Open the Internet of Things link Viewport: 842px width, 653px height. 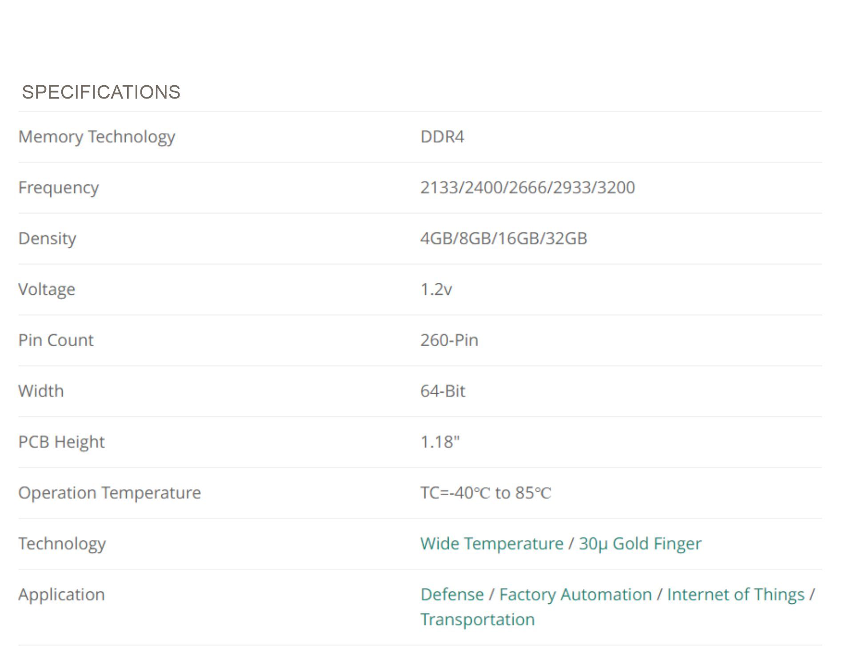(736, 595)
